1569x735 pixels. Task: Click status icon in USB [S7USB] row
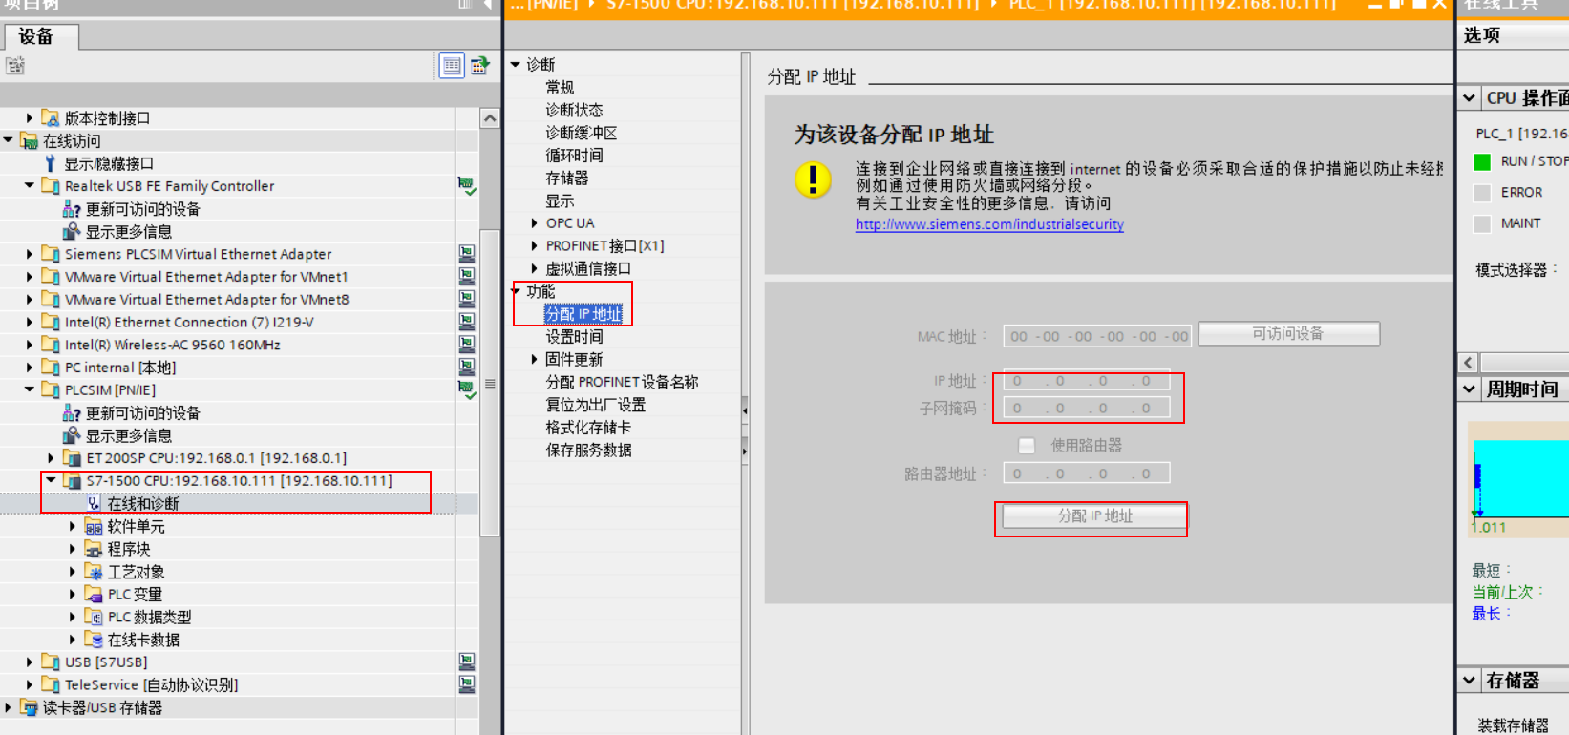click(467, 661)
